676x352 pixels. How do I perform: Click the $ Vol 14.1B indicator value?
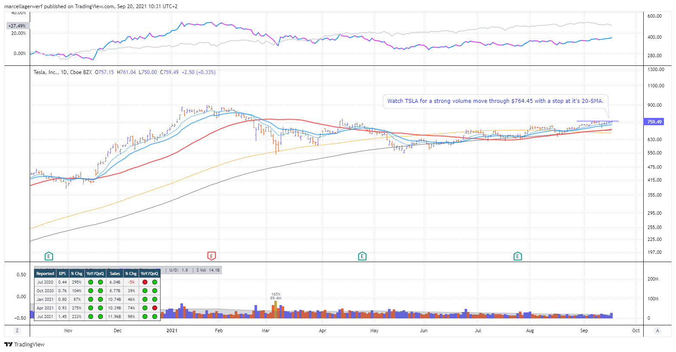tap(208, 270)
